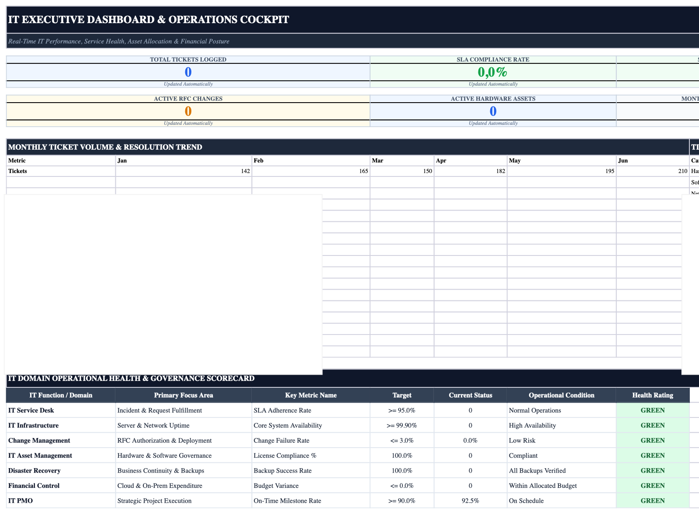Click the Real-Time IT Performance subtitle
The height and width of the screenshot is (521, 699).
tap(353, 41)
